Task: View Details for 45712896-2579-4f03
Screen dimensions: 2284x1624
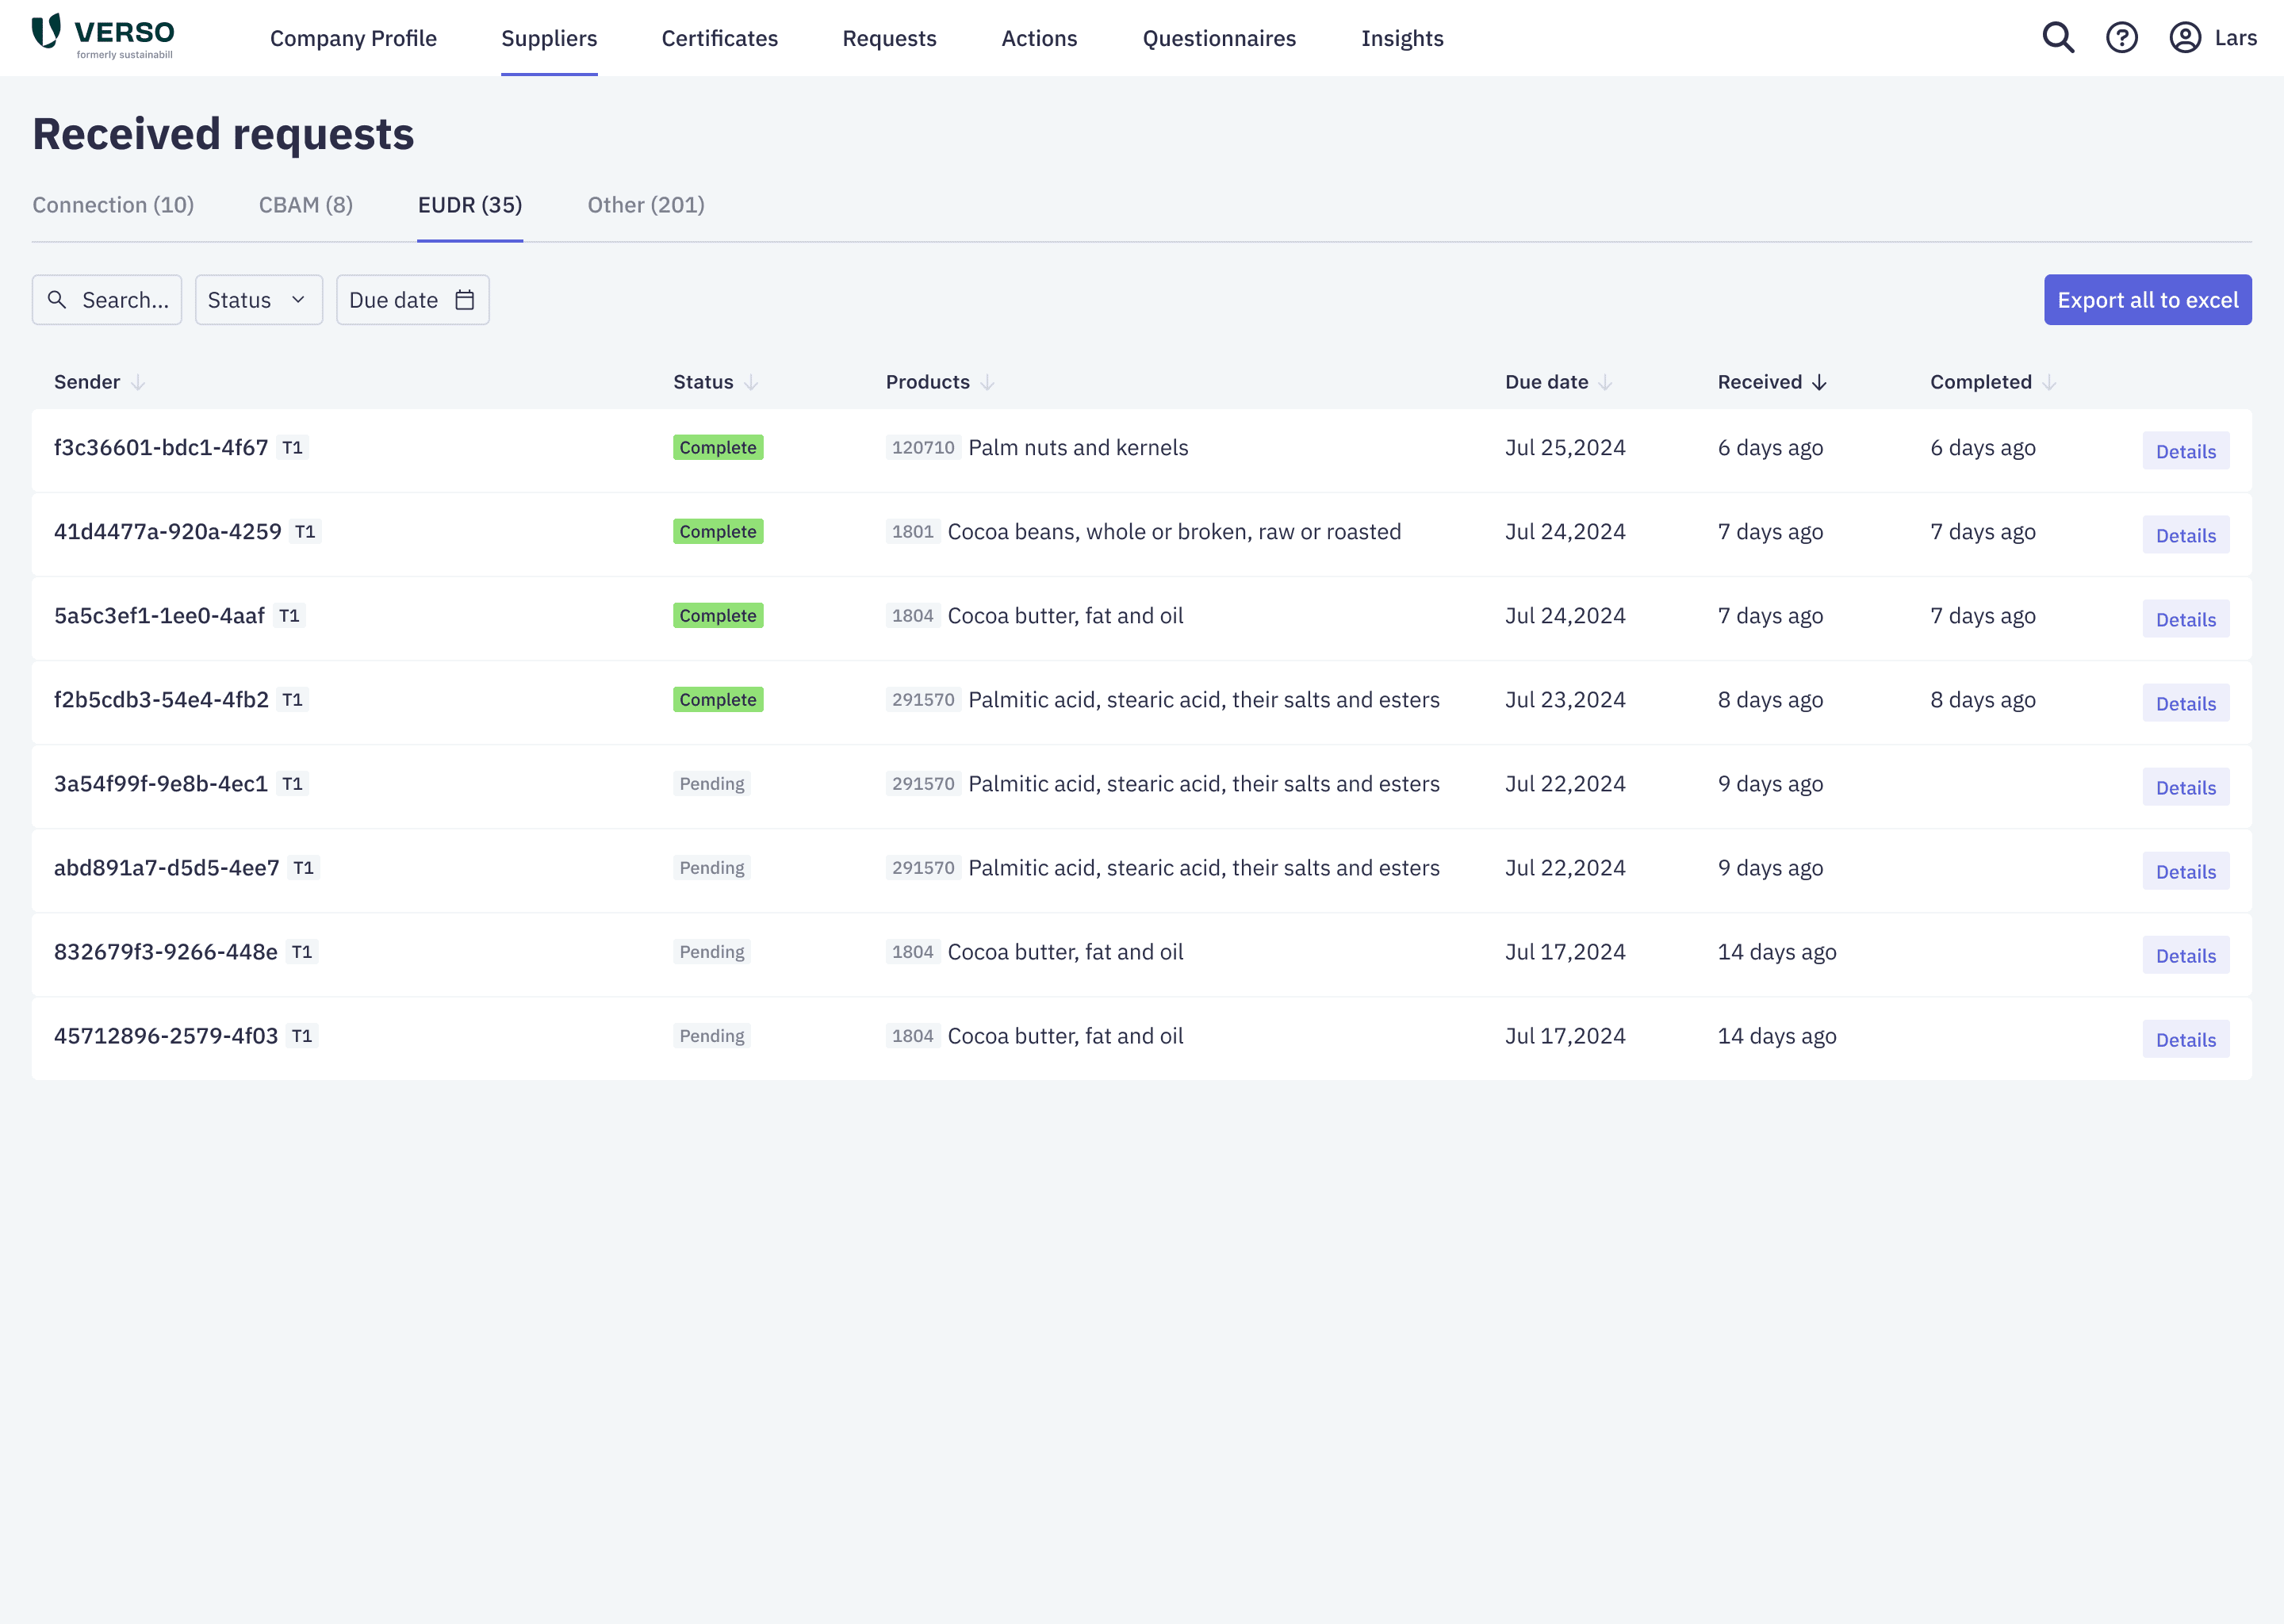Action: coord(2186,1039)
